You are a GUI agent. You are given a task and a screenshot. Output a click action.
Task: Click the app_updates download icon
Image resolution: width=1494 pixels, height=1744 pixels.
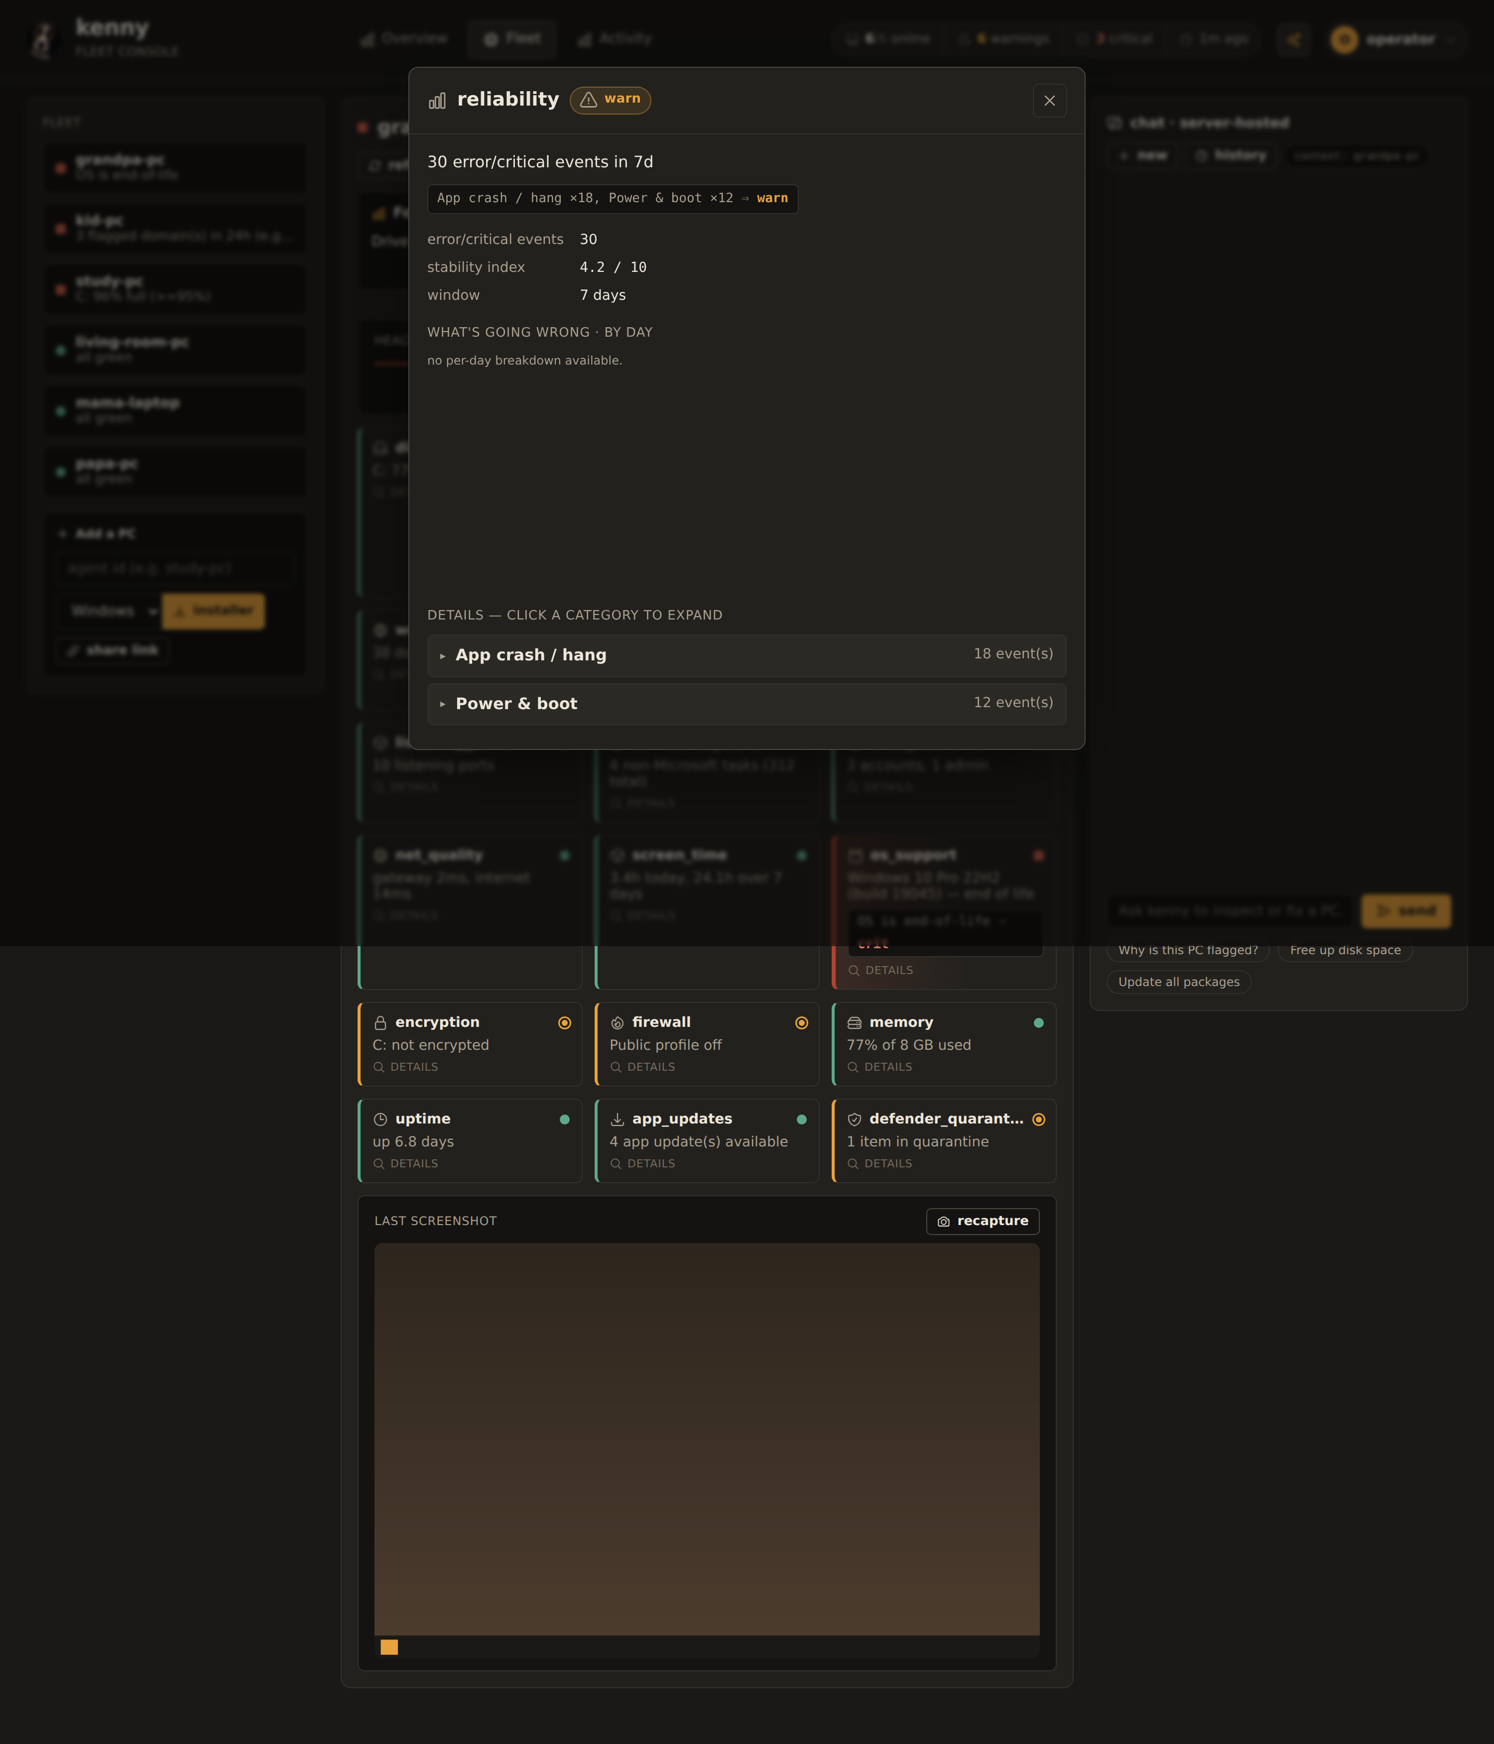(x=617, y=1120)
